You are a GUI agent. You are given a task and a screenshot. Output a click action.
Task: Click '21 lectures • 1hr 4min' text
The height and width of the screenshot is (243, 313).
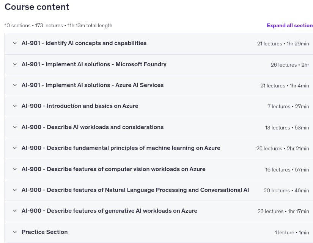tap(285, 86)
